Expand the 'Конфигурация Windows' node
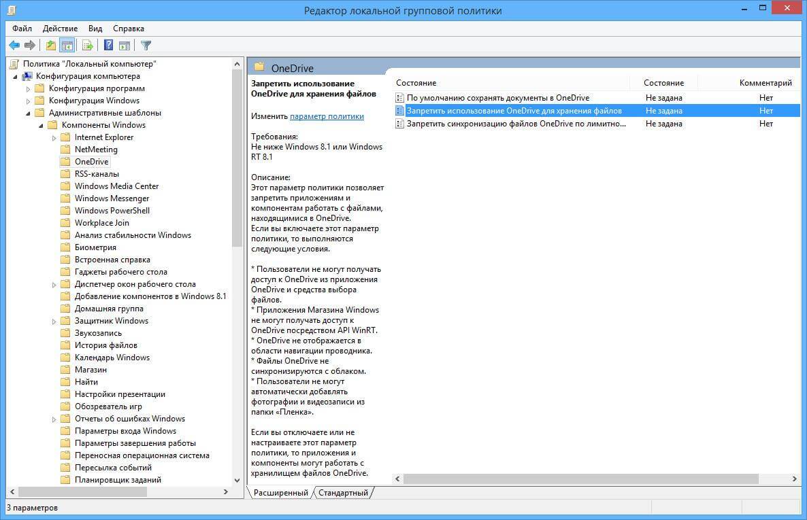This screenshot has width=807, height=520. [x=29, y=101]
